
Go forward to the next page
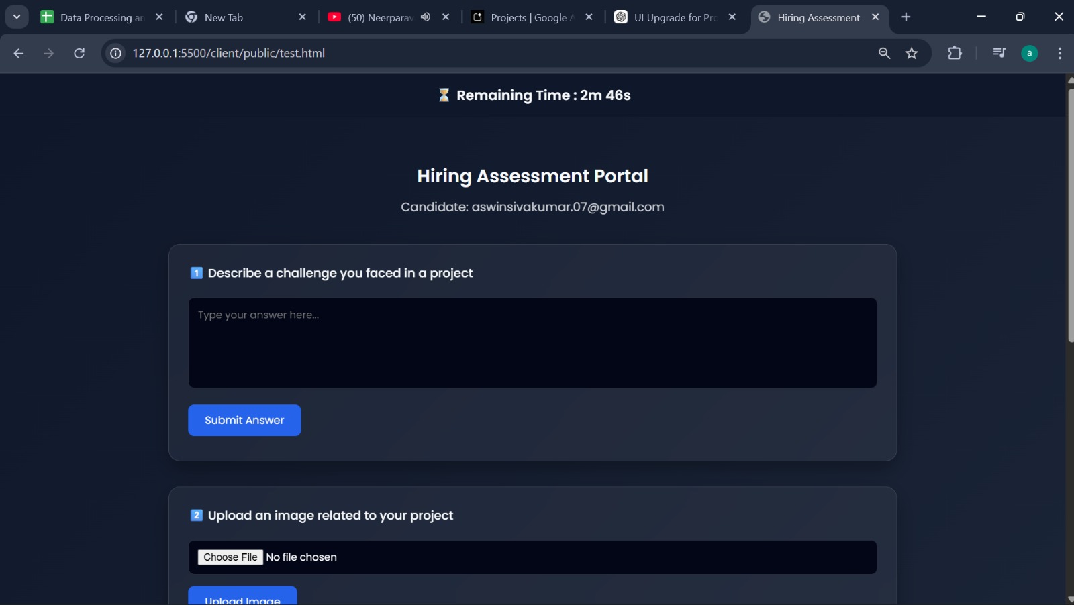(48, 53)
